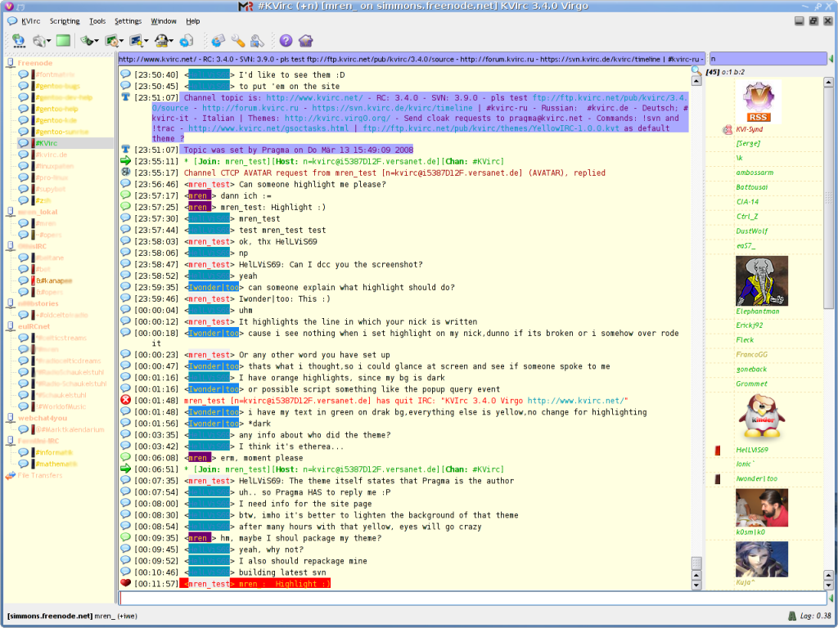Open the Scripting menu
The height and width of the screenshot is (628, 838).
[x=65, y=20]
